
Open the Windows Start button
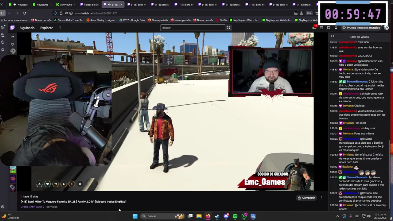pyautogui.click(x=135, y=216)
